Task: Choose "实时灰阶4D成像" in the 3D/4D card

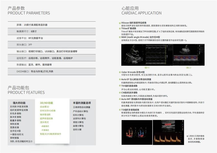Action: click(x=48, y=111)
